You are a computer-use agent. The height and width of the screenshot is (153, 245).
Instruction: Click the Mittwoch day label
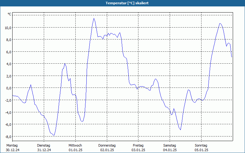75,146
